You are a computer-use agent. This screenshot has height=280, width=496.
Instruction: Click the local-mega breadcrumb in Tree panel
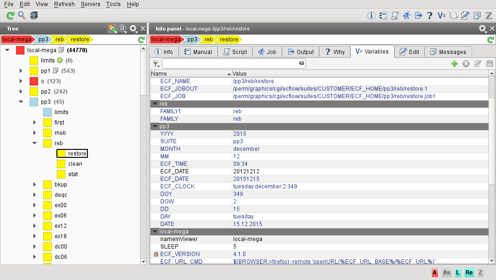(16, 39)
